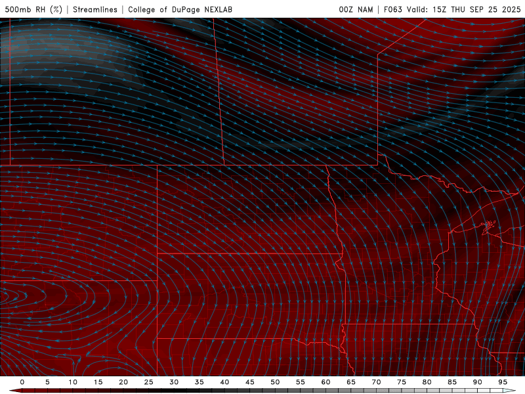Image resolution: width=525 pixels, height=394 pixels.
Task: Click the colorbar label "5"
Action: point(47,382)
